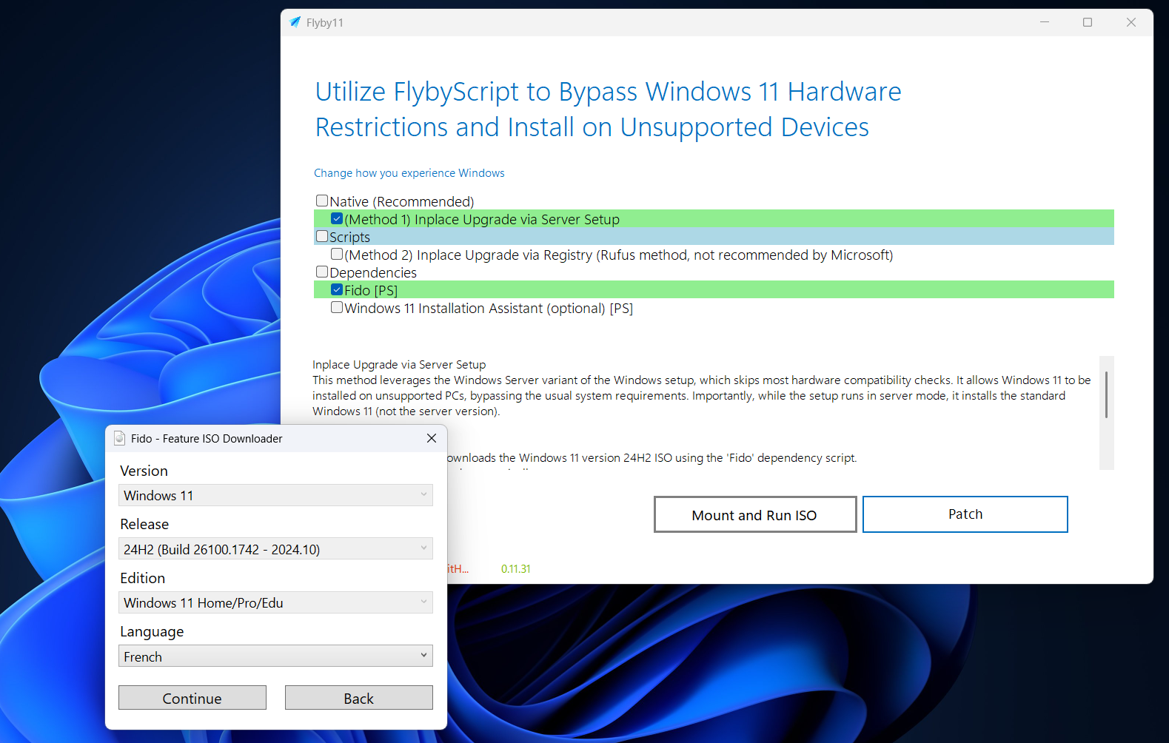Uncheck the Fido [PS] checkbox
1169x743 pixels.
tap(337, 289)
